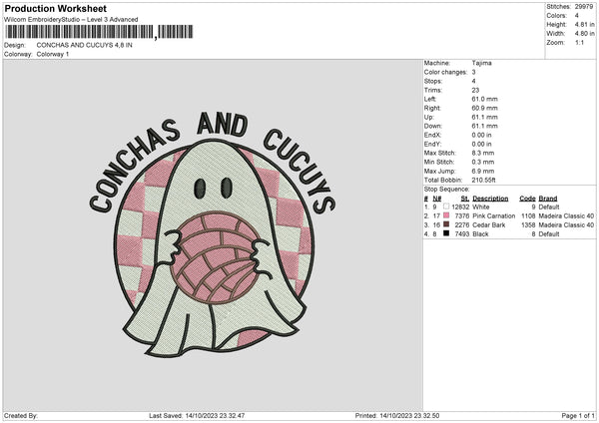This screenshot has height=423, width=599.
Task: Click the Min Stitch value '0.3 mm'
Action: (x=483, y=162)
